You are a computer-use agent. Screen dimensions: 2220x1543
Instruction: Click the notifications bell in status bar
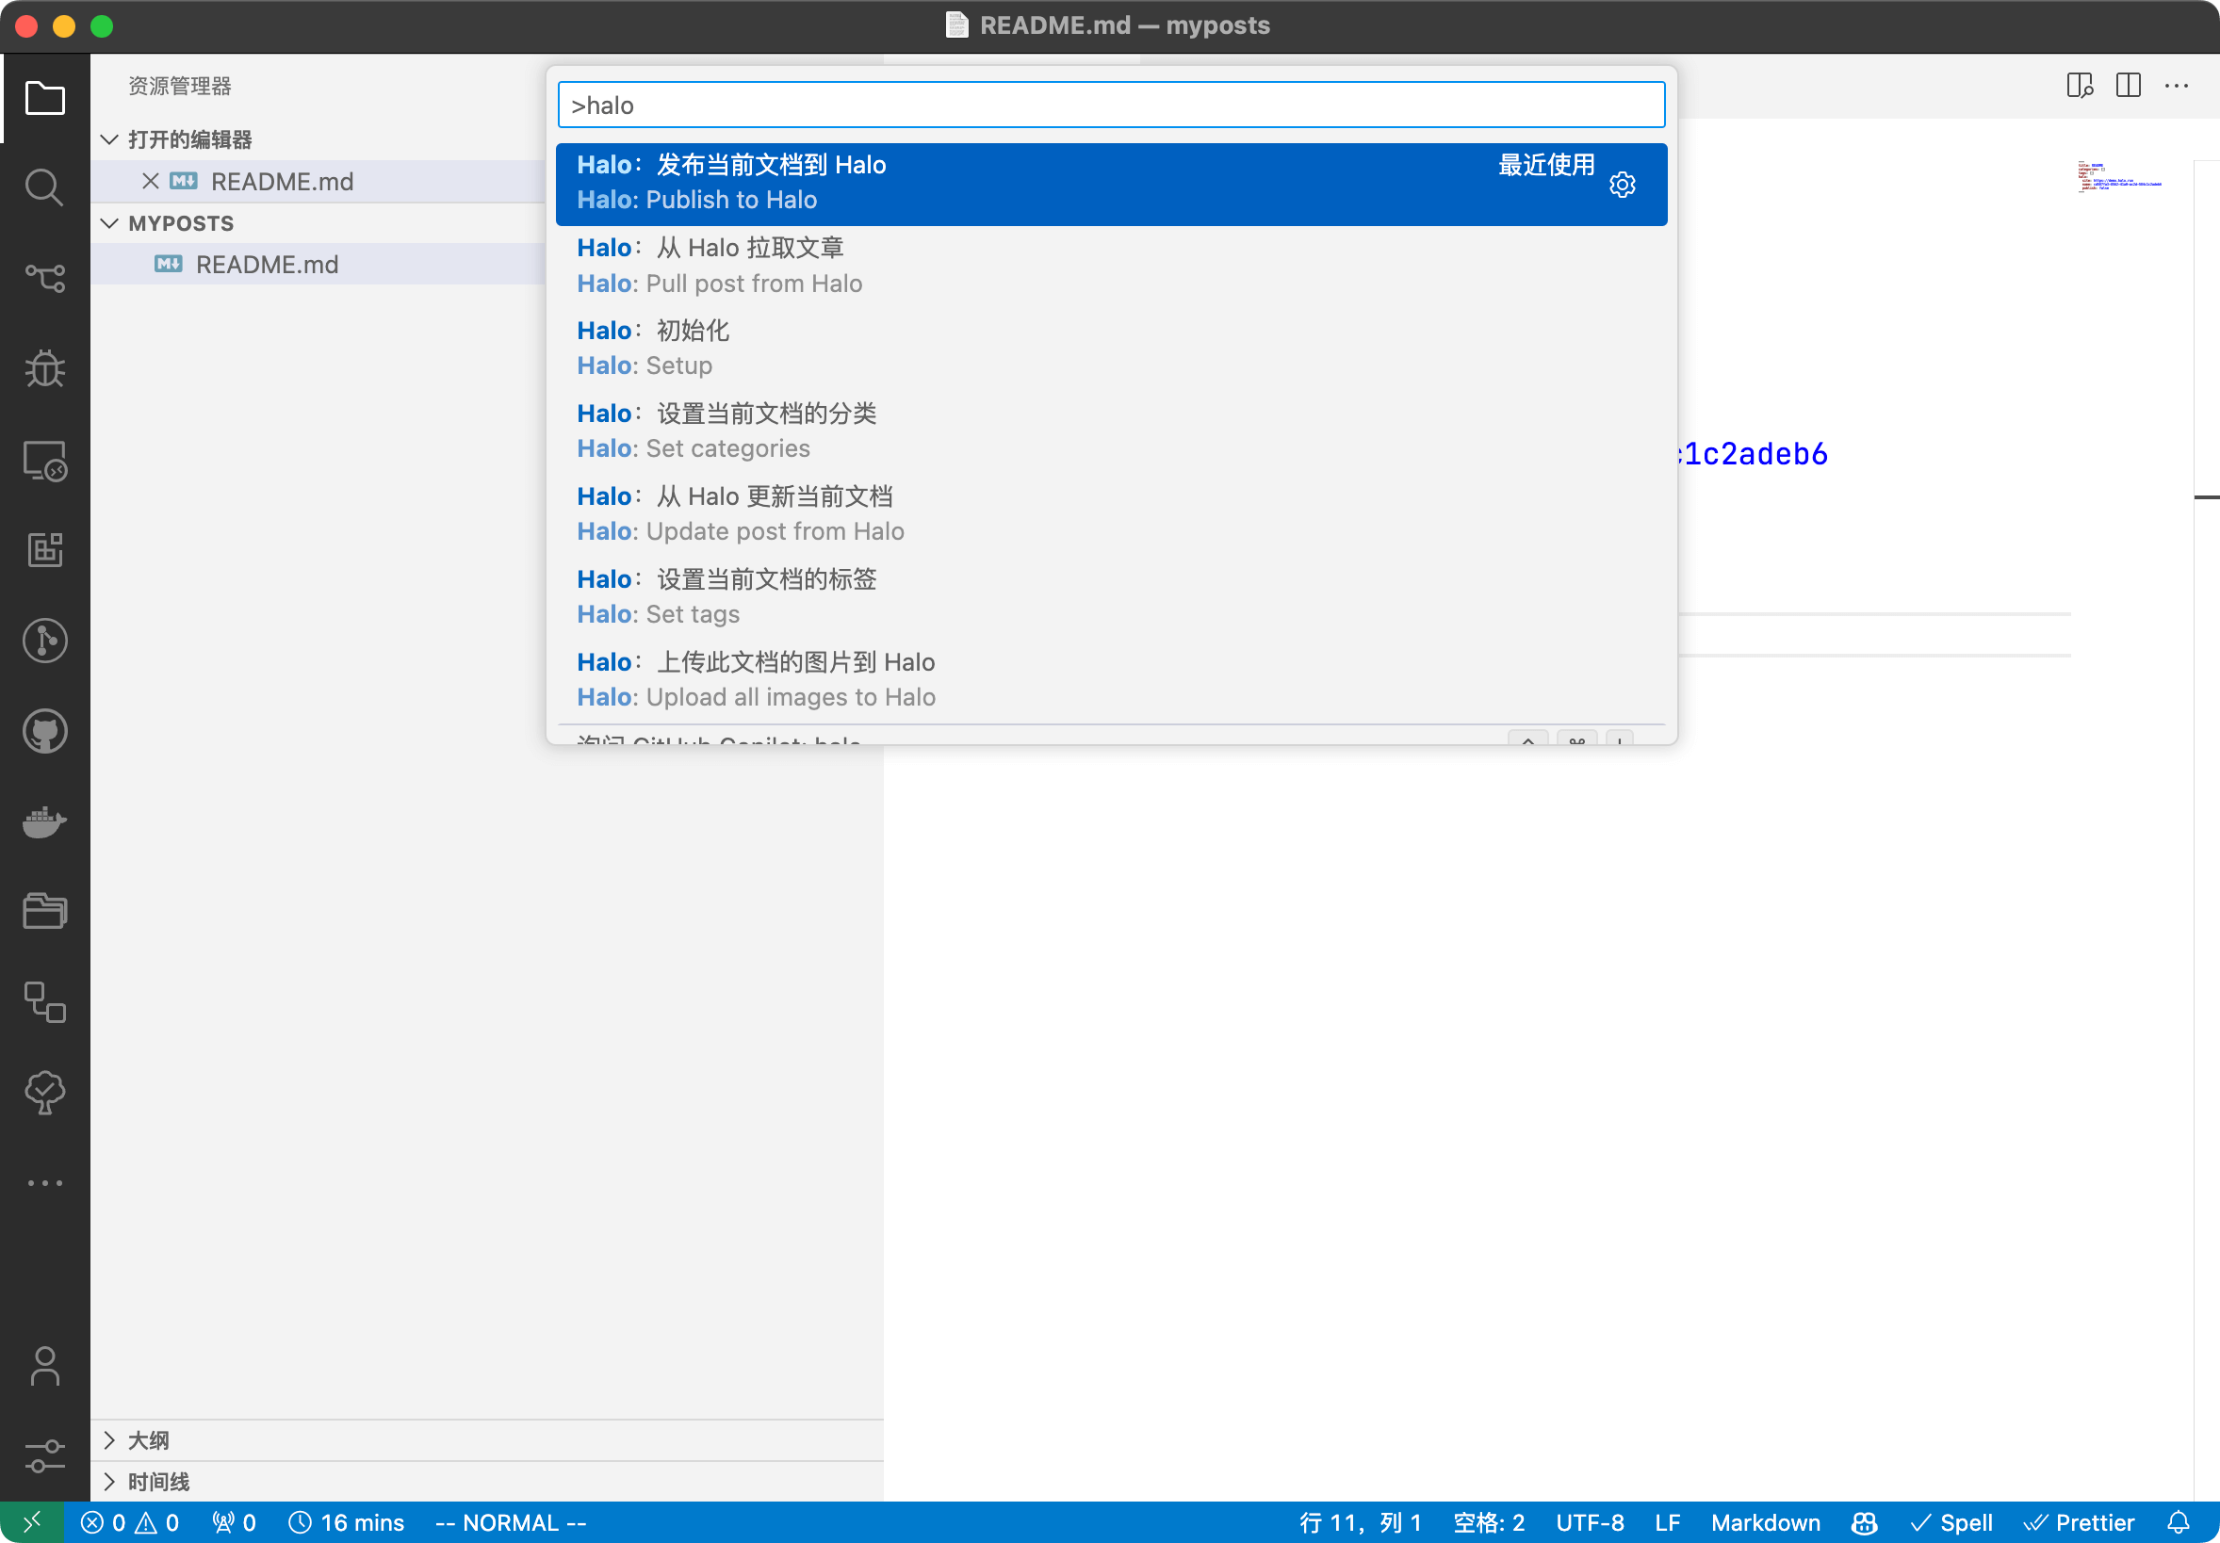point(2178,1522)
